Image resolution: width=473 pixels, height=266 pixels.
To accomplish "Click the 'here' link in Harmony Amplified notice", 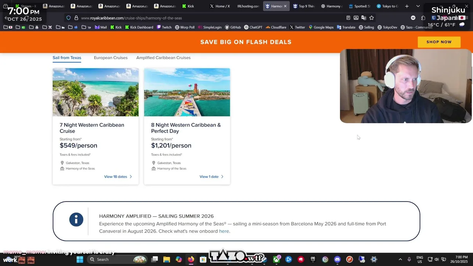I will (x=224, y=231).
